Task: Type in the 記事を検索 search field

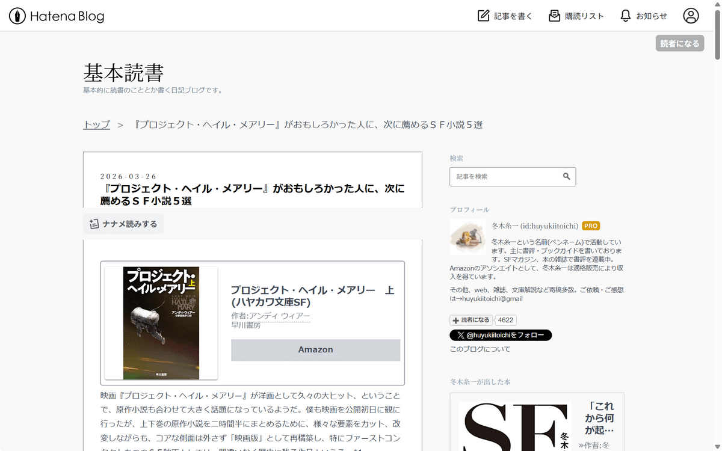Action: pos(505,177)
